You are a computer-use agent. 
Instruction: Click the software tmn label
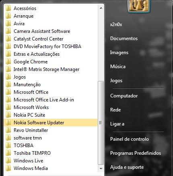coord(28,138)
